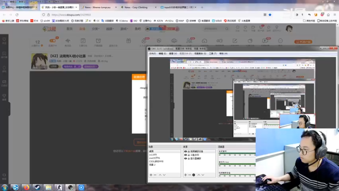Image resolution: width=339 pixels, height=191 pixels.
Task: Click the trophy icon in Douyu left sidebar
Action: pyautogui.click(x=4, y=97)
